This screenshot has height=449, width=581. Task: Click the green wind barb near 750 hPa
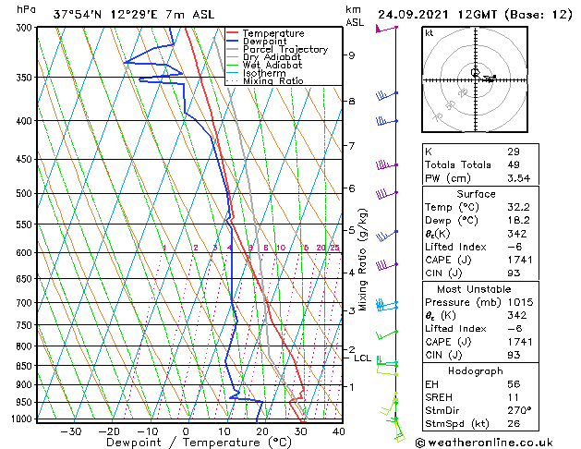[387, 334]
